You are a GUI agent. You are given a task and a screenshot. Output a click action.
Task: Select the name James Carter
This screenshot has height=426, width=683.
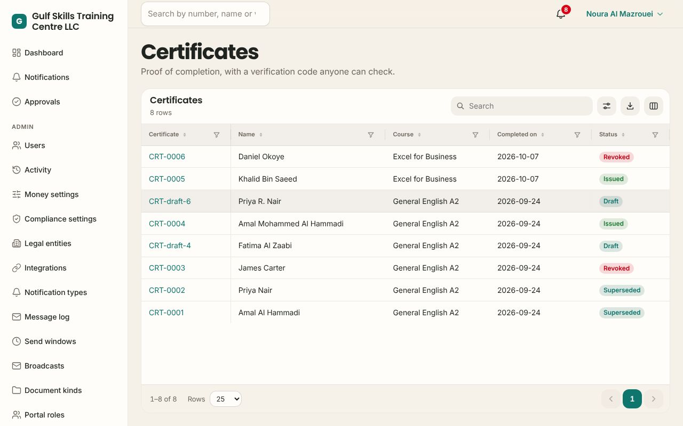coord(262,268)
